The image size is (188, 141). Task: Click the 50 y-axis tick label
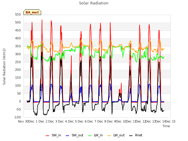(19, 93)
